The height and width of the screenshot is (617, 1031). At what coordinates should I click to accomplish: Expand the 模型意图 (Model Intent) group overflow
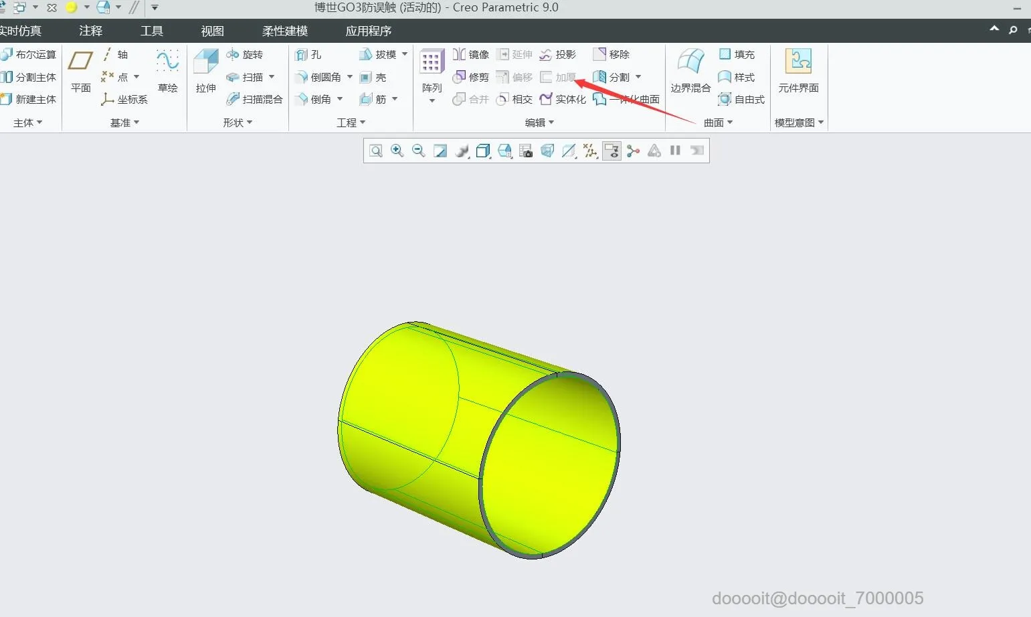point(800,122)
